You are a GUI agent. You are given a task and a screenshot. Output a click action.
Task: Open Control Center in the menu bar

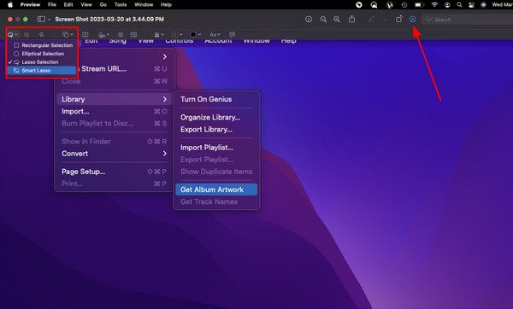tap(471, 5)
